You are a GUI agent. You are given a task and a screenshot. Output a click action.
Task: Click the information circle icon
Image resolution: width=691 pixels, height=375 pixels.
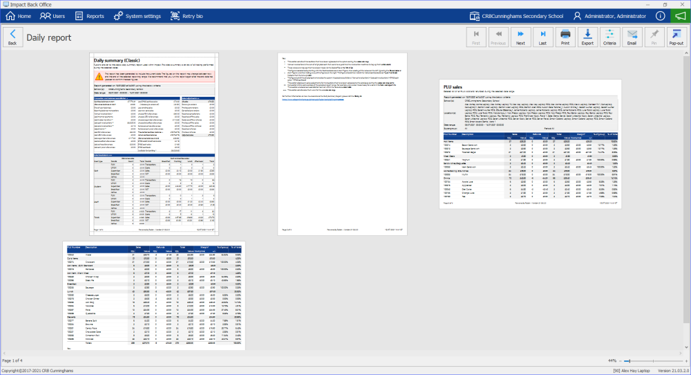click(x=660, y=16)
